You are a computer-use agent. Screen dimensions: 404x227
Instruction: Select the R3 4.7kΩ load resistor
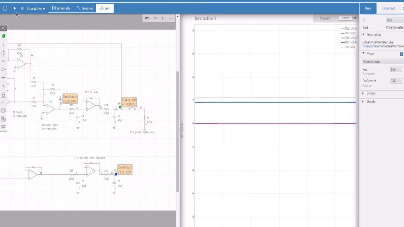click(145, 120)
